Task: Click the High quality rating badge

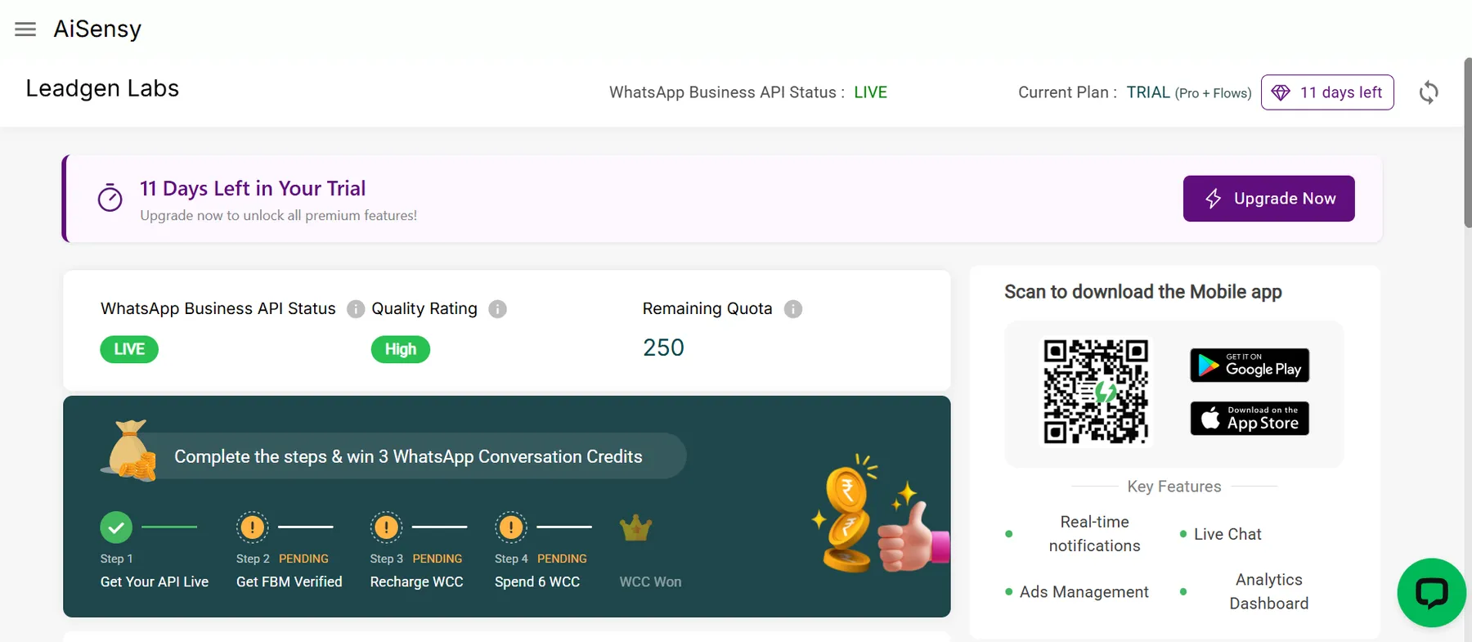Action: (401, 349)
